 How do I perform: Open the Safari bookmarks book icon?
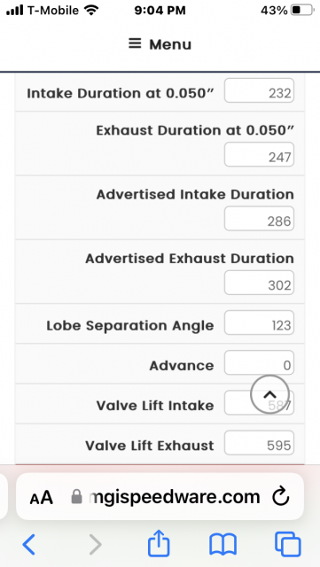223,545
